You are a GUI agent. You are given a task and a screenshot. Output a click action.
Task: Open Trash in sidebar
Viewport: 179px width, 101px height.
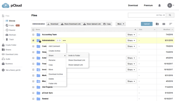[x=10, y=40]
